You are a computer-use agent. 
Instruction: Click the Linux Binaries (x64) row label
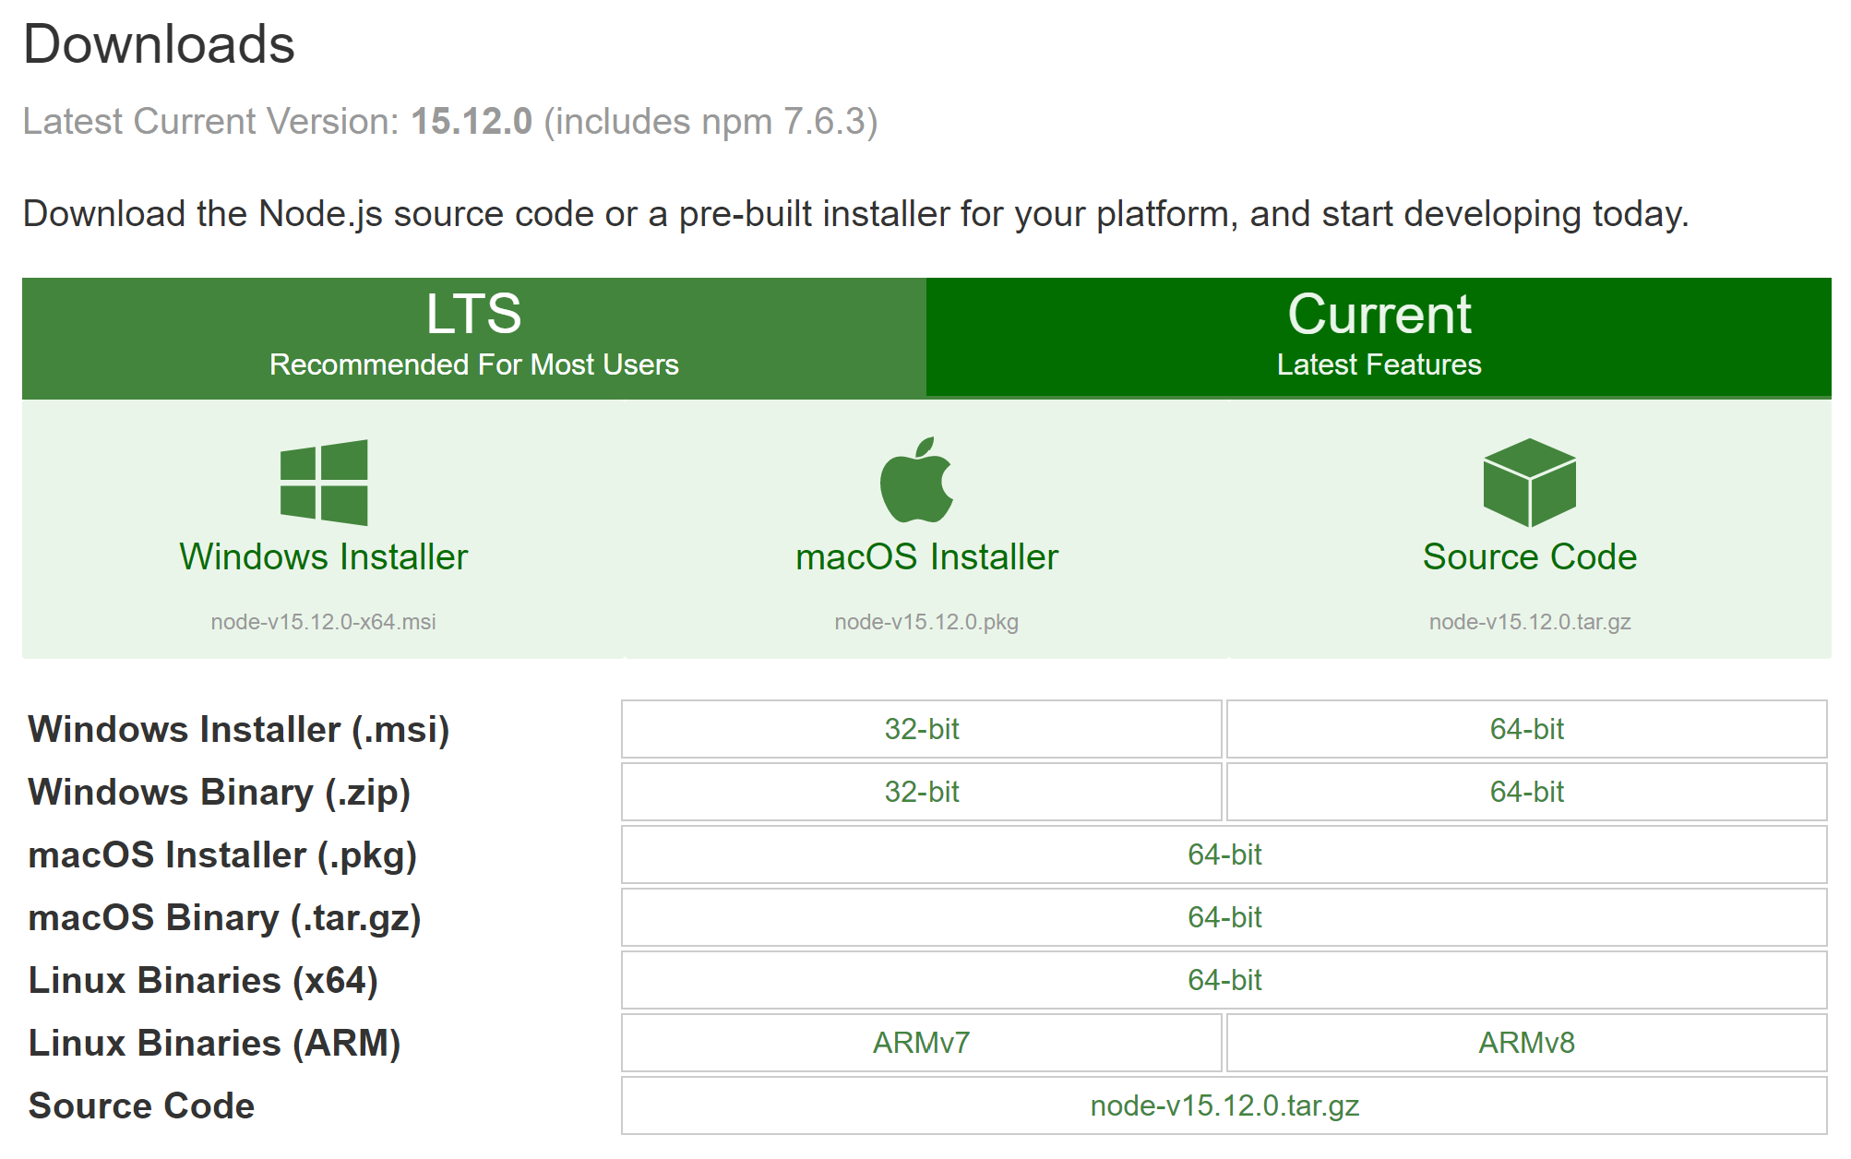(x=203, y=980)
